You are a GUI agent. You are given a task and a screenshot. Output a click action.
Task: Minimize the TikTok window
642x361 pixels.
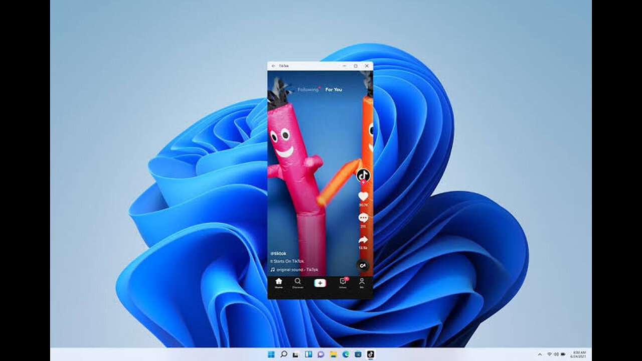point(345,66)
